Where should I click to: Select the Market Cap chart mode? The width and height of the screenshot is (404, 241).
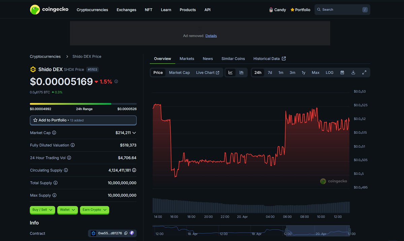179,73
